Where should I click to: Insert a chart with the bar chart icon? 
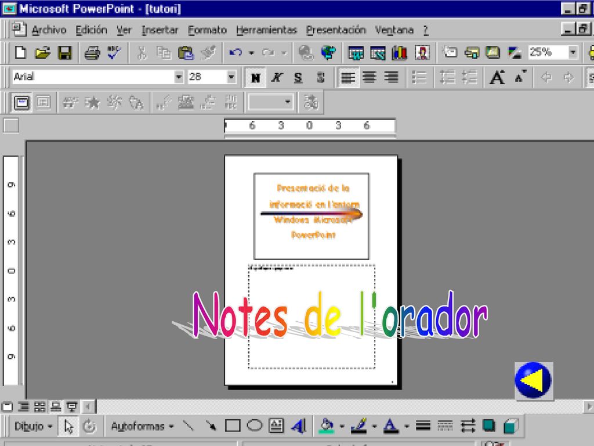[400, 53]
